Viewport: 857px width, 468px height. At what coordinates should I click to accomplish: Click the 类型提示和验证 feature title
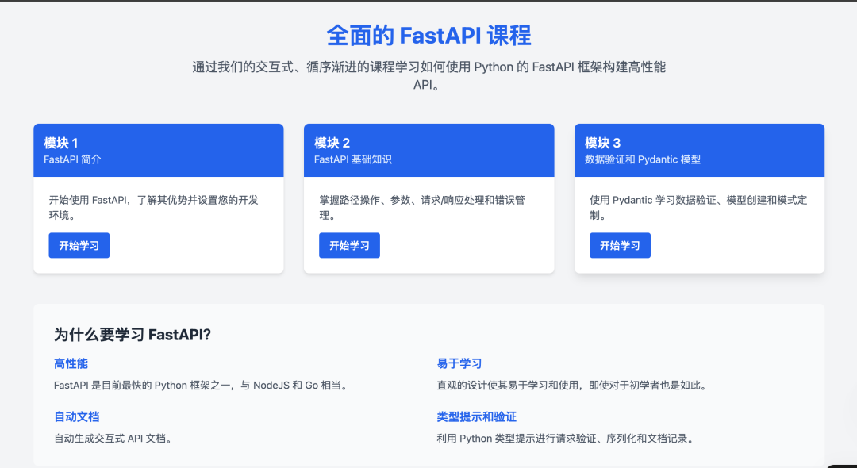click(x=477, y=416)
